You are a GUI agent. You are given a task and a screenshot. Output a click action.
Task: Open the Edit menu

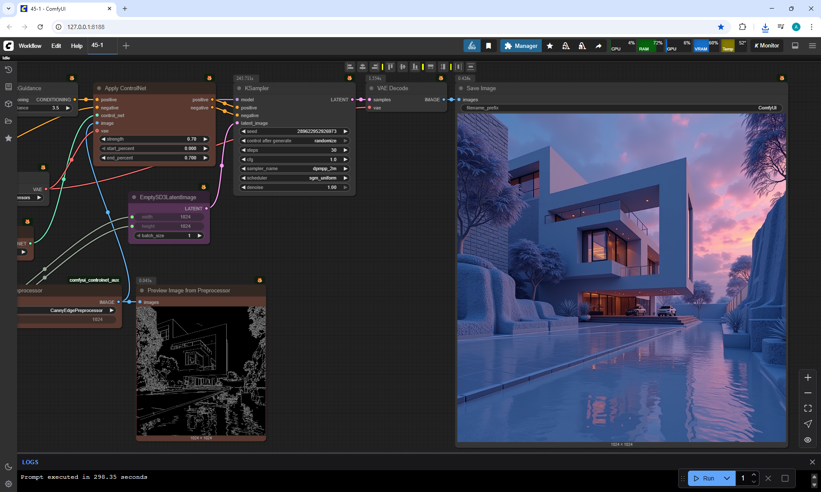tap(56, 46)
